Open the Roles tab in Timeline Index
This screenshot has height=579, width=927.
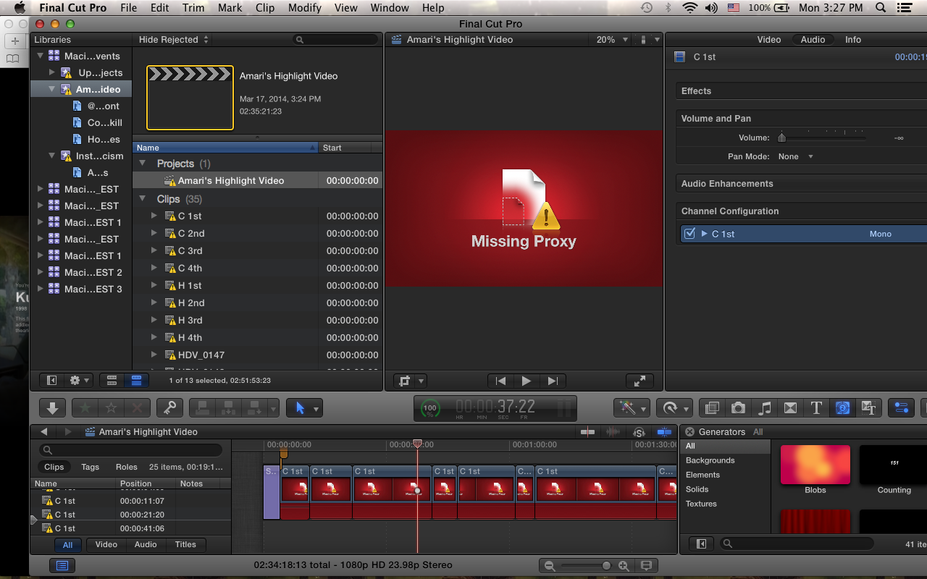point(127,467)
